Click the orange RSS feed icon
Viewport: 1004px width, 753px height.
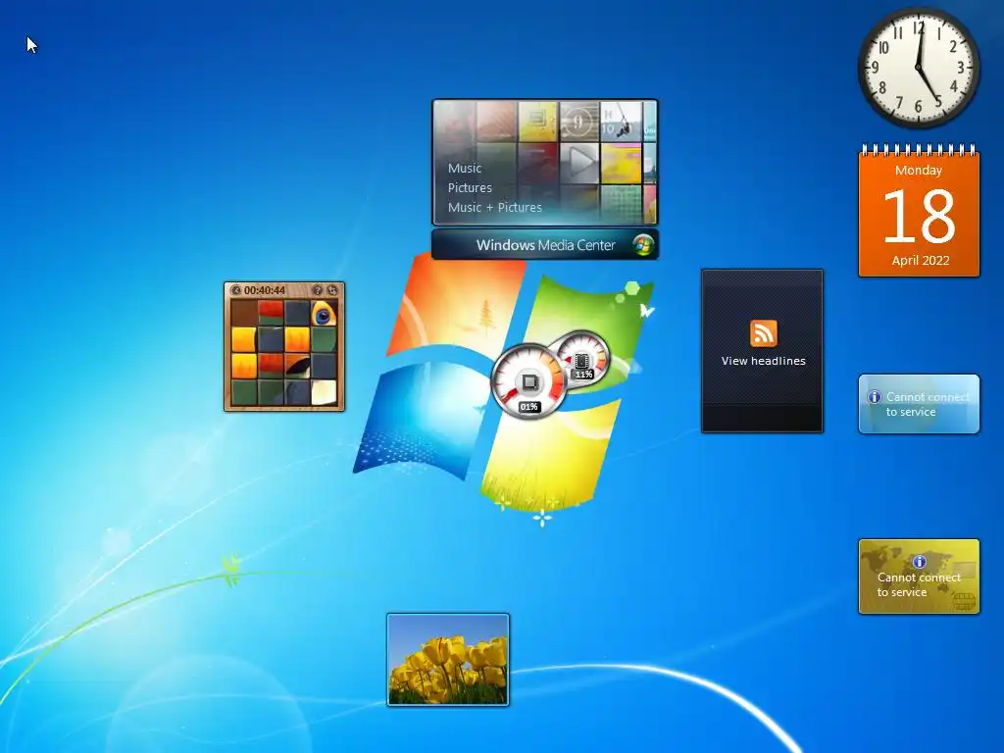point(763,333)
